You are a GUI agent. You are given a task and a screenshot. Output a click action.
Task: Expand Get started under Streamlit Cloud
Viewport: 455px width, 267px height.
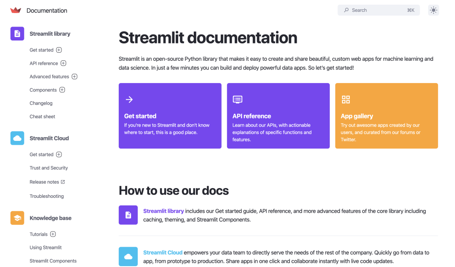(x=59, y=154)
